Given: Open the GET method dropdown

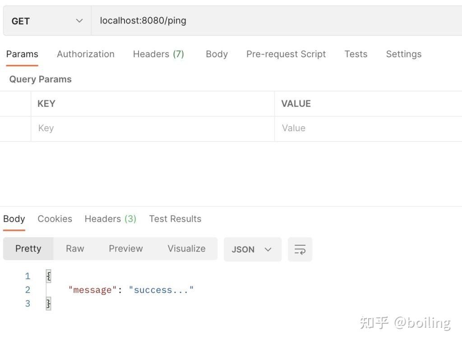Looking at the screenshot, I should click(47, 21).
